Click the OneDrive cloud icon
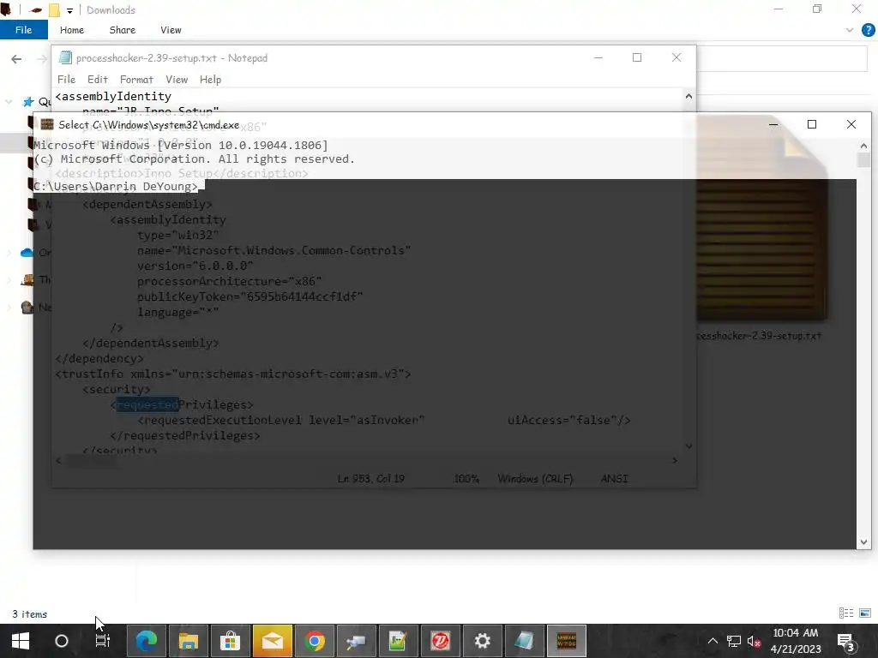Image resolution: width=878 pixels, height=658 pixels. pos(27,253)
